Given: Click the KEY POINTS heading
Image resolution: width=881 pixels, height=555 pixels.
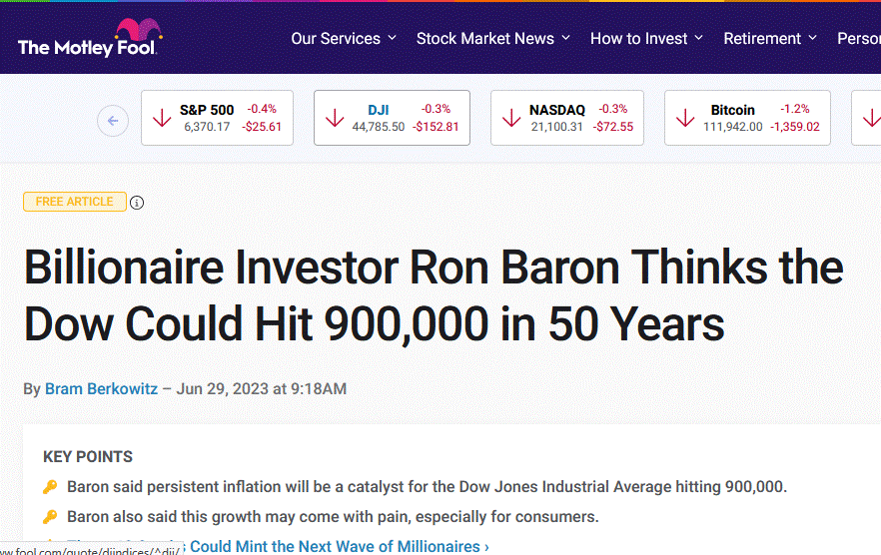Looking at the screenshot, I should [x=88, y=457].
